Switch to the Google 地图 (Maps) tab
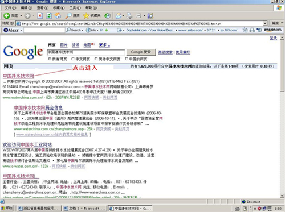The image size is (285, 212). (x=87, y=45)
